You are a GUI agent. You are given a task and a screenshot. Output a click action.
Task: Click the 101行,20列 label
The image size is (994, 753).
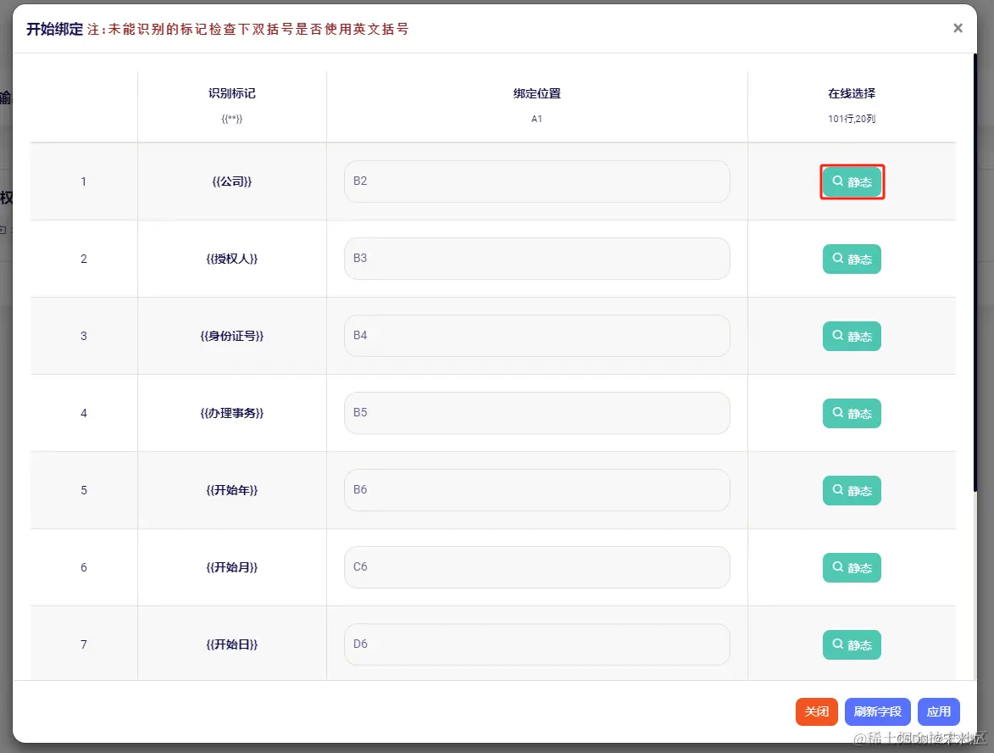852,119
